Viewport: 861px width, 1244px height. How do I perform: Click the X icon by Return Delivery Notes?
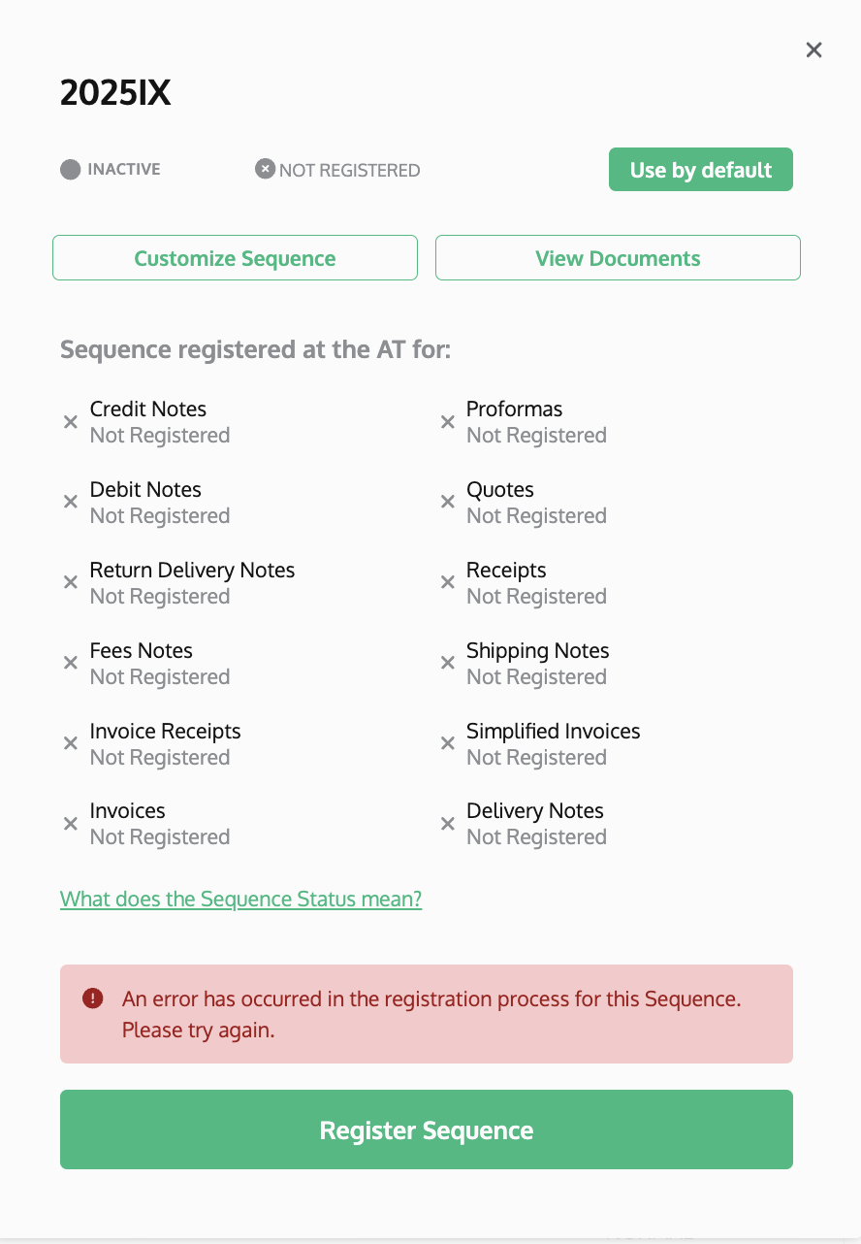(x=71, y=582)
